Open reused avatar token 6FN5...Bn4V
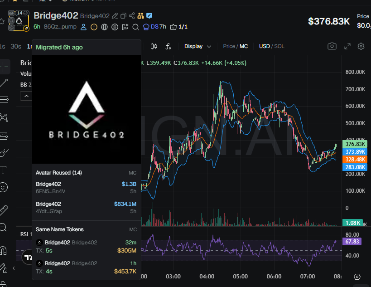The image size is (371, 287). pos(86,188)
